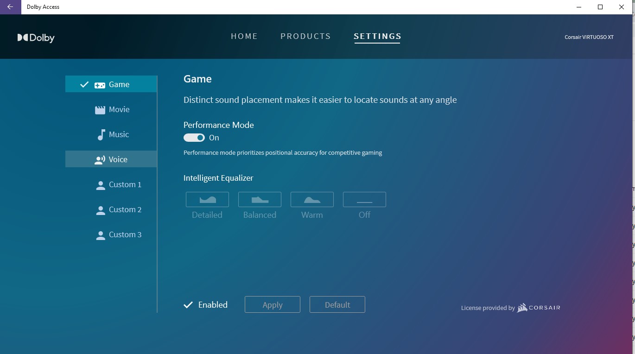
Task: Click the Custom 2 person icon
Action: point(100,210)
